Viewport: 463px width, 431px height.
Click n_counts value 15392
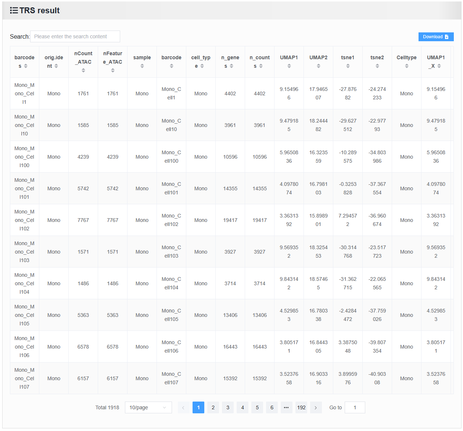[260, 378]
